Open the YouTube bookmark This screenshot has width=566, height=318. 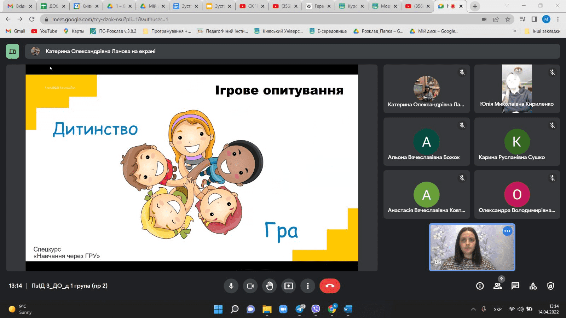45,31
